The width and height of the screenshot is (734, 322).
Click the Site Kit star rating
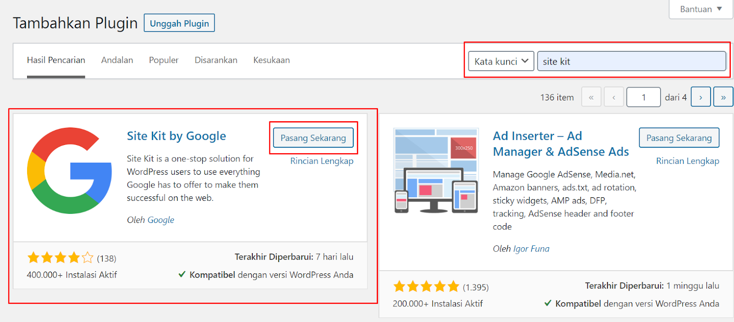pos(60,258)
